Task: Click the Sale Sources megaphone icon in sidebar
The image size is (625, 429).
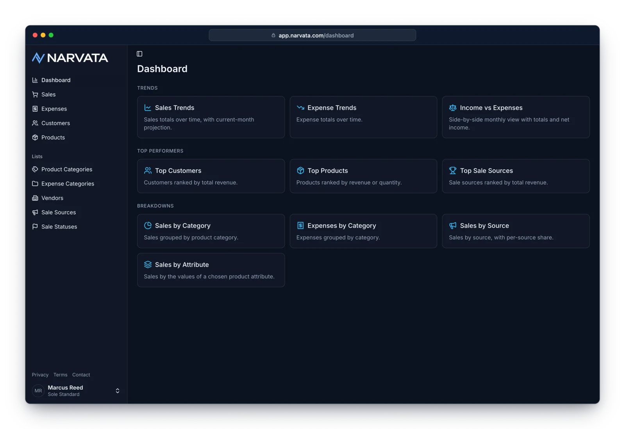Action: point(35,212)
